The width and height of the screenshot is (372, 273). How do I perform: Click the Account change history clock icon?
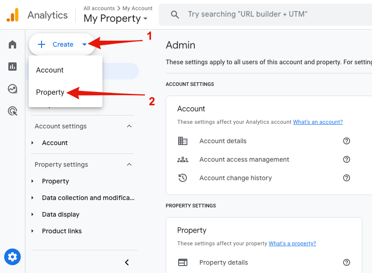[183, 178]
